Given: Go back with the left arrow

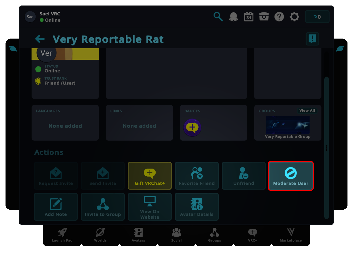Looking at the screenshot, I should [40, 39].
